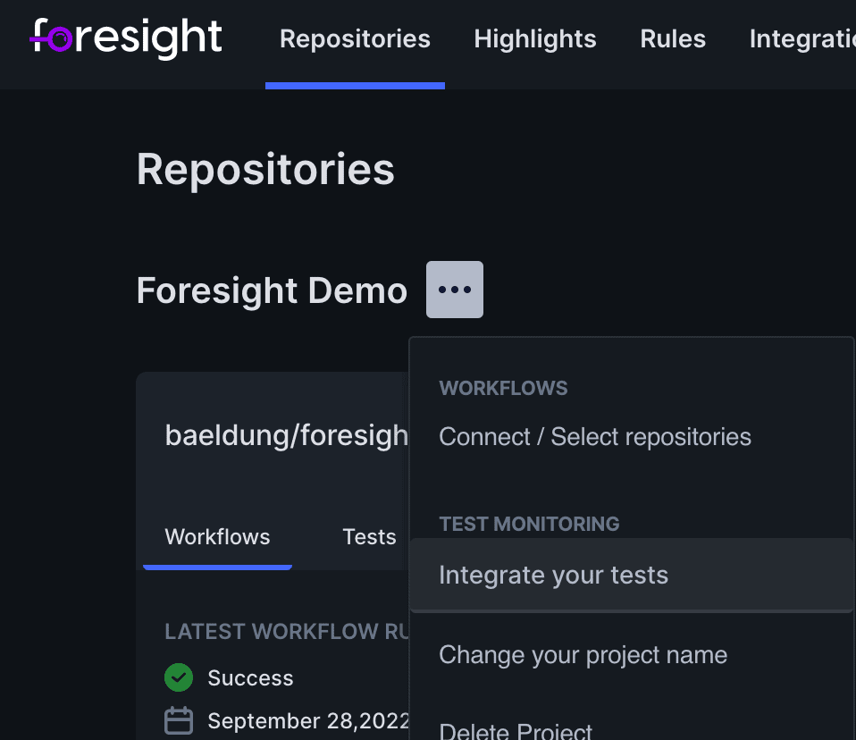The image size is (856, 740).
Task: Open the Repositories navigation tab
Action: [355, 39]
